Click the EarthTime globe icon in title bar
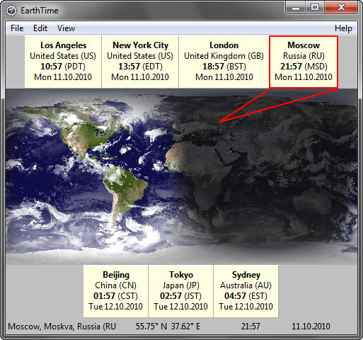Image resolution: width=363 pixels, height=340 pixels. tap(11, 11)
